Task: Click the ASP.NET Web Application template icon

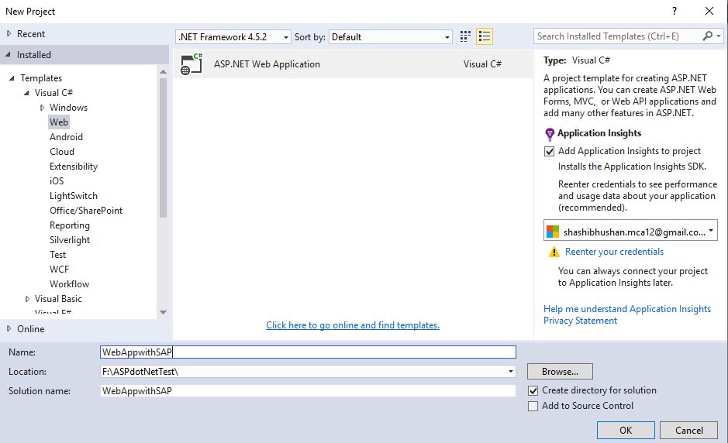Action: pyautogui.click(x=191, y=64)
